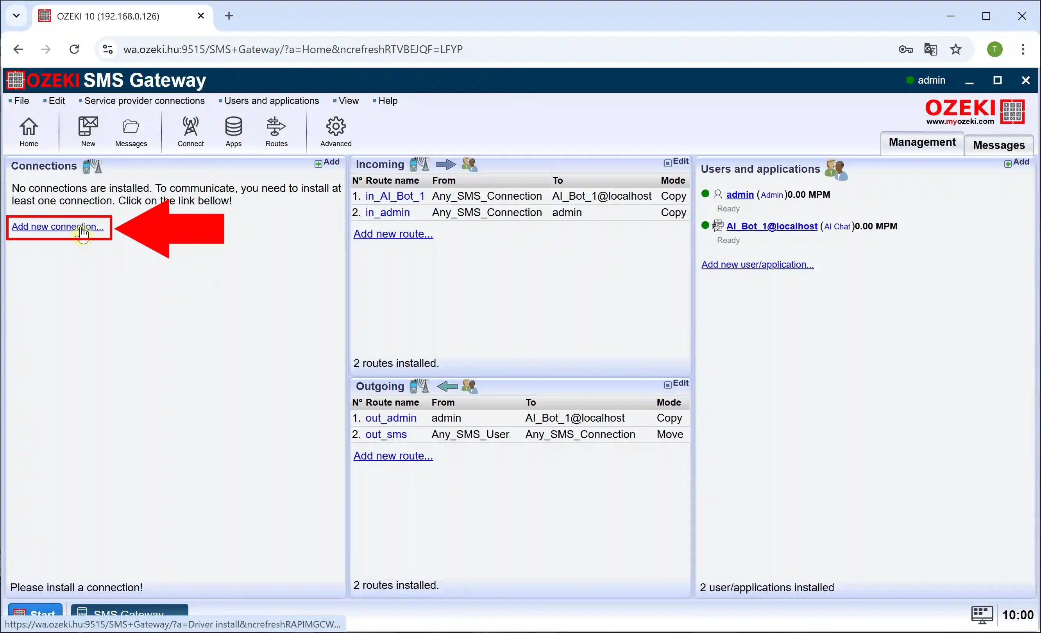Maximize the OZEKI SMS Gateway inner window
The image size is (1041, 633).
[x=998, y=80]
